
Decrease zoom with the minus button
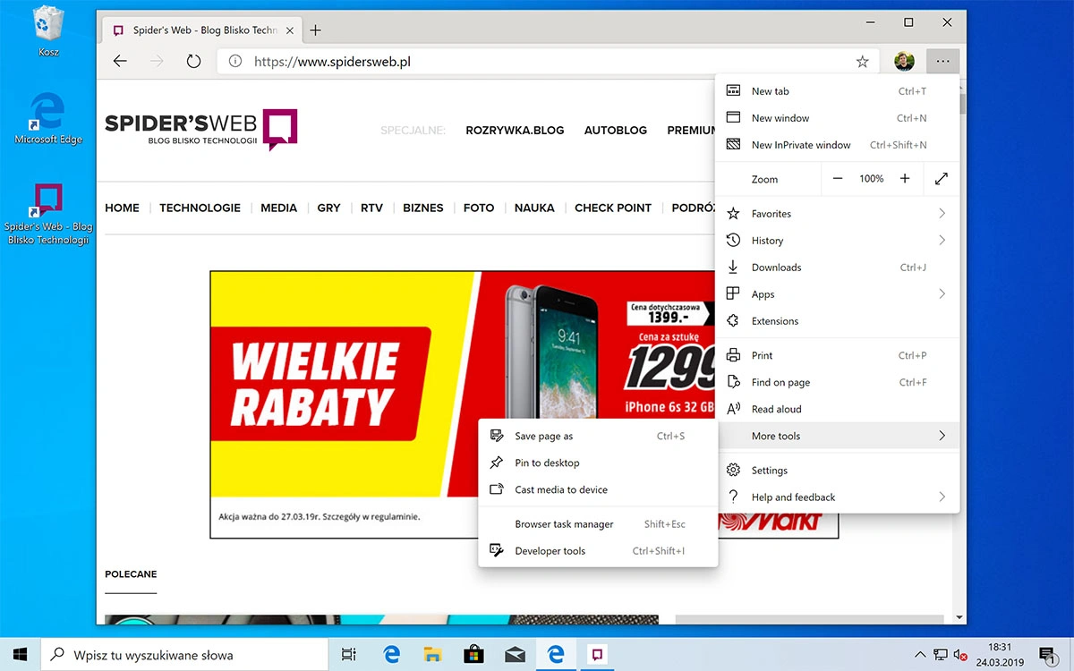point(838,179)
